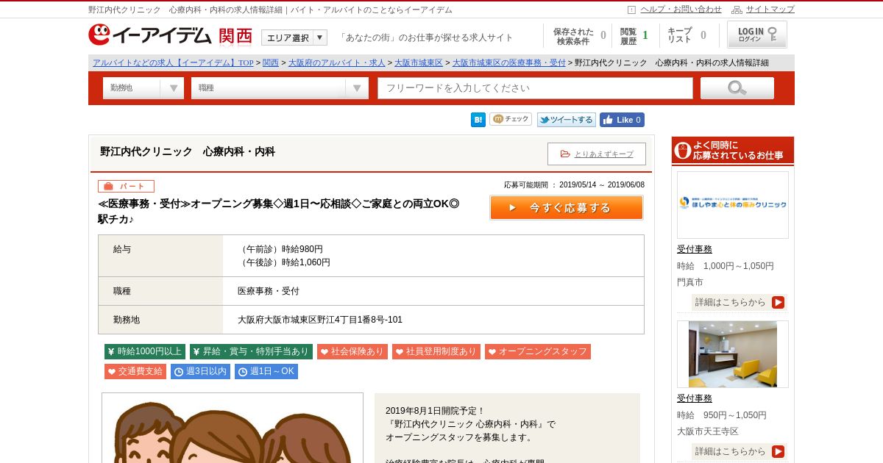The image size is (883, 463).
Task: Click とりあえずキープ button
Action: [x=597, y=154]
